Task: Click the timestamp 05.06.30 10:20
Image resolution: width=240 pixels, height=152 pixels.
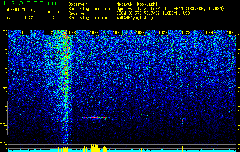Action: (x=19, y=17)
